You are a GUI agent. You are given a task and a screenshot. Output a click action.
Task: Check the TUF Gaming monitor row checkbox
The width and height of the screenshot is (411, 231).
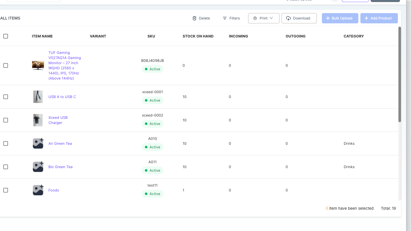point(6,65)
